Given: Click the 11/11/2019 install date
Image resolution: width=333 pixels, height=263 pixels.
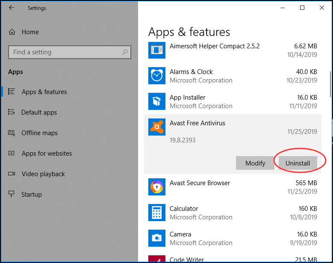Looking at the screenshot, I should (x=303, y=106).
